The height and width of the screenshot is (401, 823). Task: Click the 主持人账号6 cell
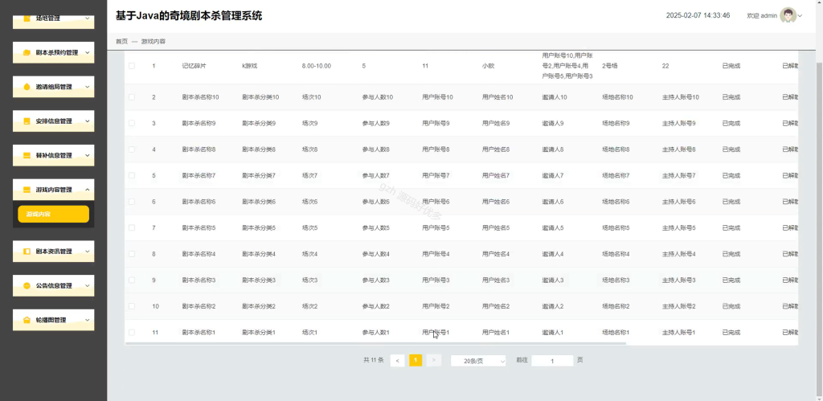[678, 202]
